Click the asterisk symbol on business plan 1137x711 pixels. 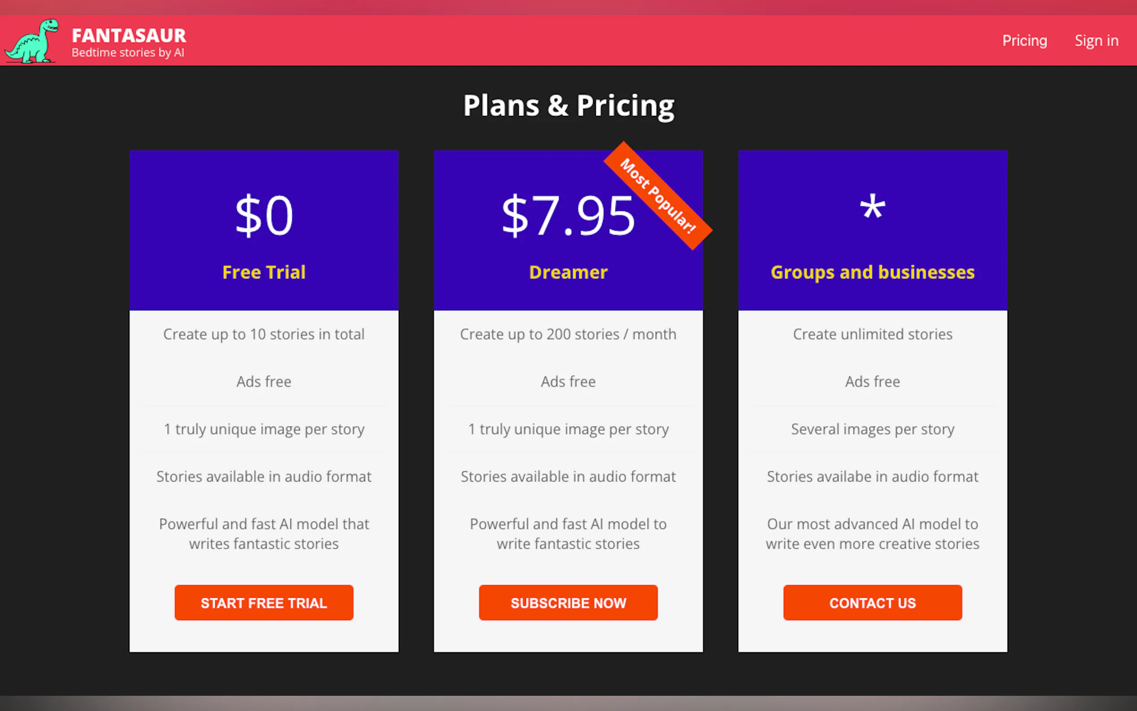click(x=872, y=208)
